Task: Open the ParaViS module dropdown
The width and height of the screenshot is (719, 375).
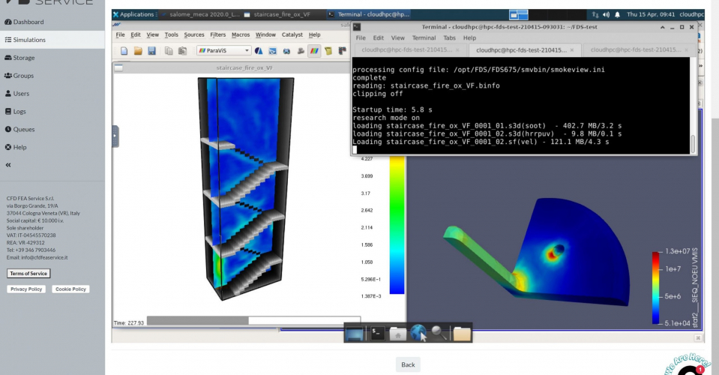Action: (223, 50)
